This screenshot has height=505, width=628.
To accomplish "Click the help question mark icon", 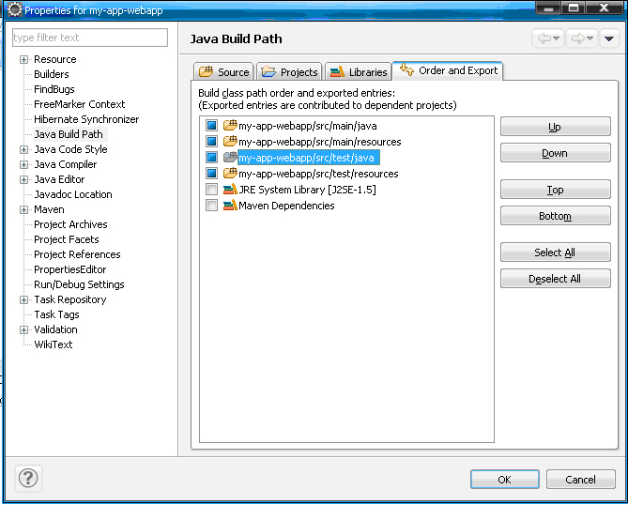I will 28,478.
